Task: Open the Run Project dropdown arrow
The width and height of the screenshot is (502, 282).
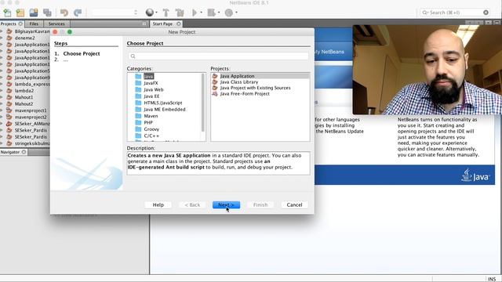Action: 201,13
